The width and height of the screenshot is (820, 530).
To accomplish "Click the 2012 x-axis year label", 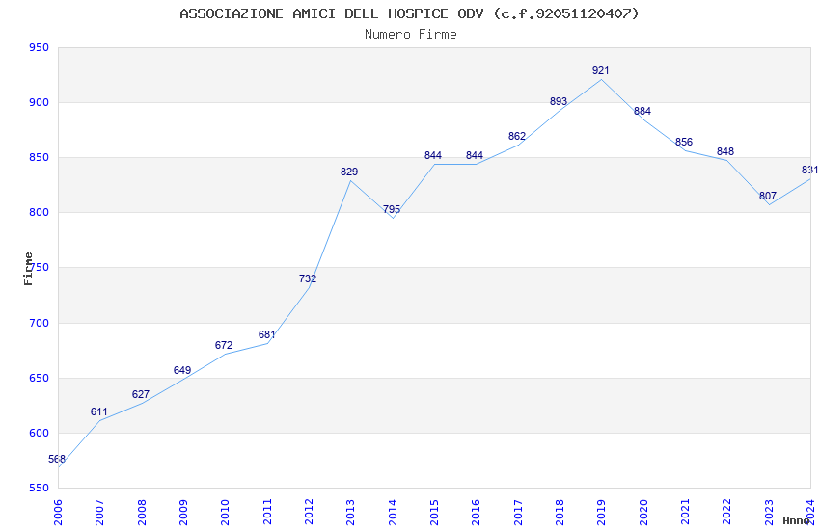I will click(x=309, y=513).
